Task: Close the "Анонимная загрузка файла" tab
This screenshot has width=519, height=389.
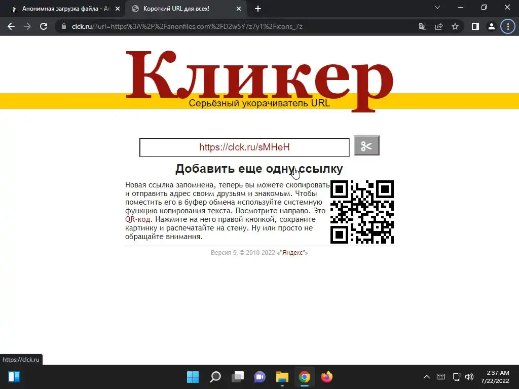Action: pos(118,9)
